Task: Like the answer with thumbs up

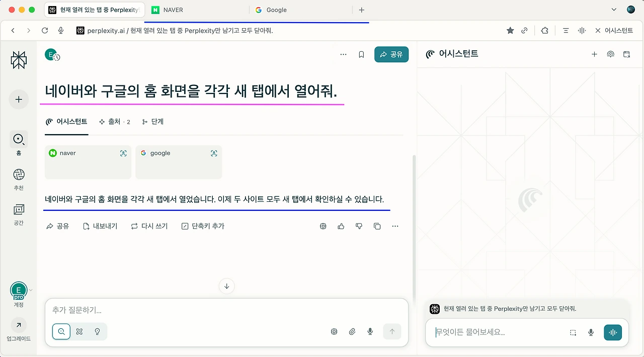Action: (341, 226)
